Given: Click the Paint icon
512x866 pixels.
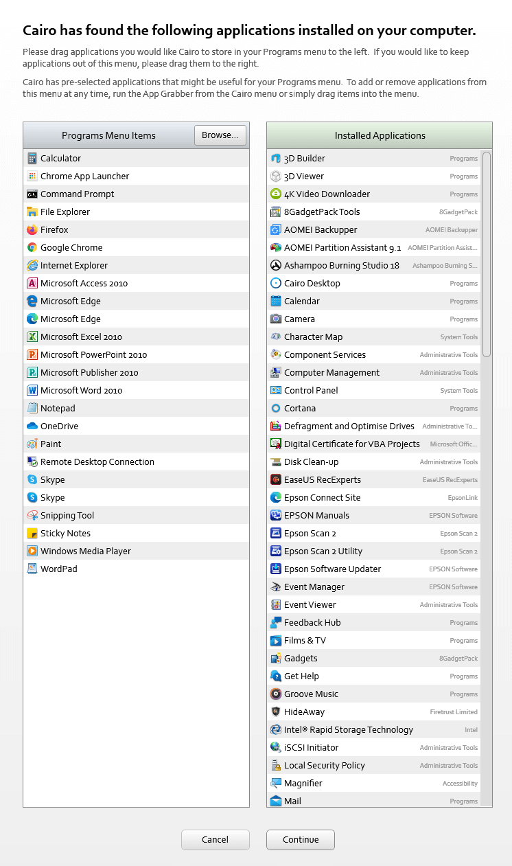Looking at the screenshot, I should (32, 444).
